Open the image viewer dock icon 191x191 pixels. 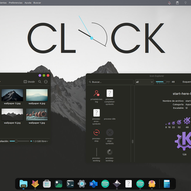pos(59,184)
